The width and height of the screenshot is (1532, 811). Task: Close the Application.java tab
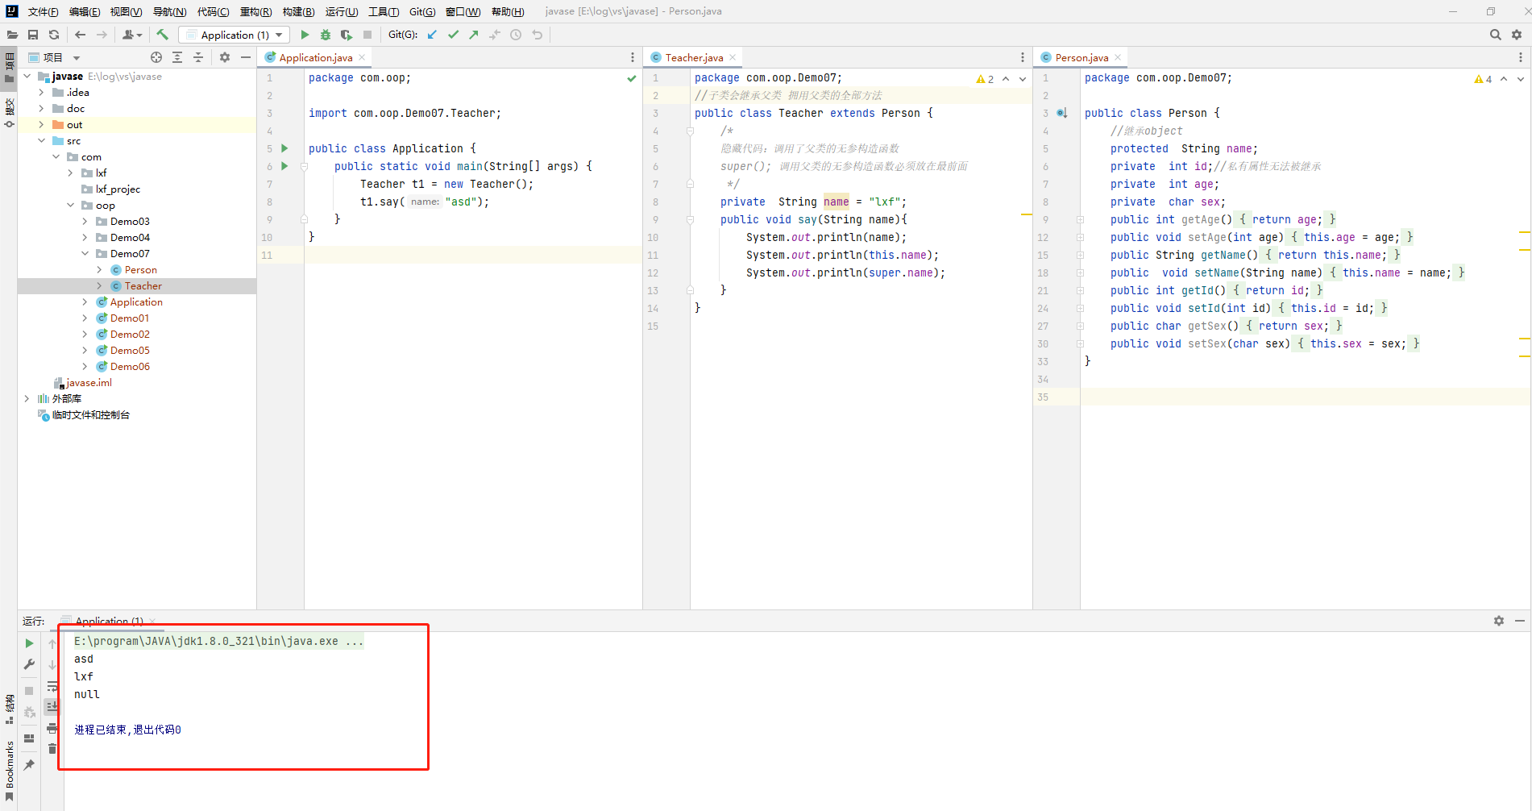click(362, 57)
